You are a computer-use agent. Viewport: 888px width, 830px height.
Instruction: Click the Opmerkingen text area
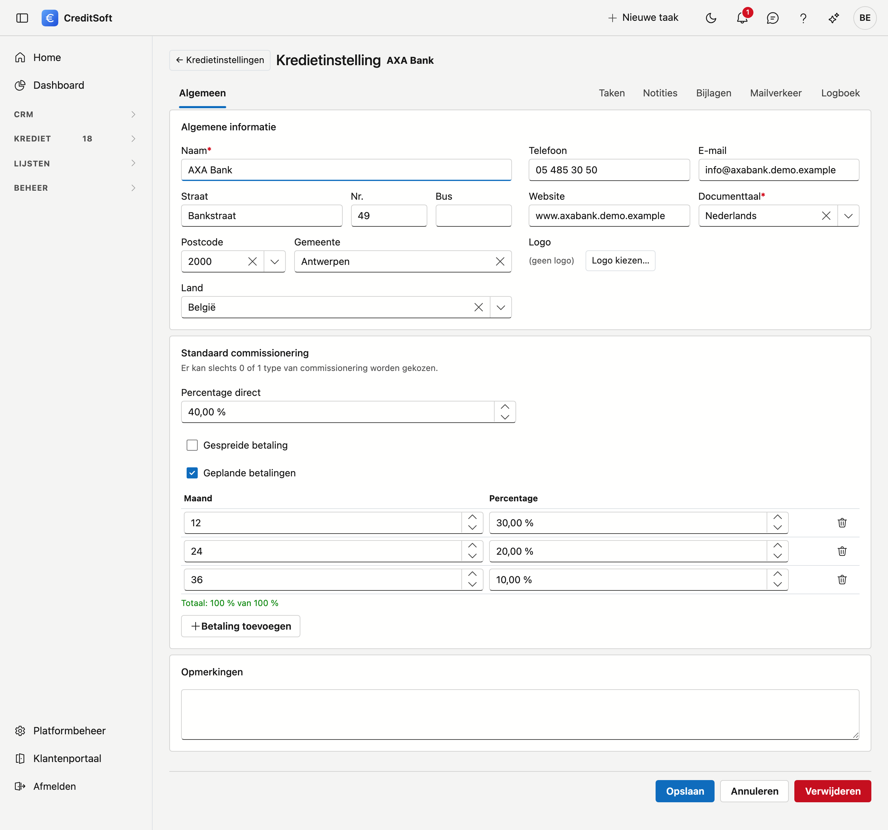point(520,714)
